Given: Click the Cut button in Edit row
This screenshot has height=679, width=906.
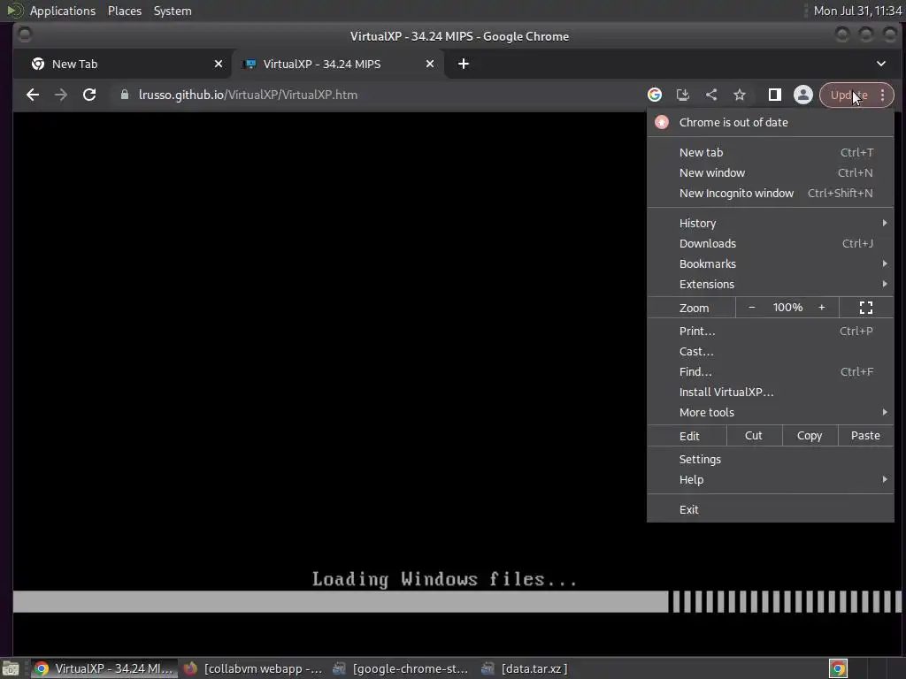Looking at the screenshot, I should point(754,436).
